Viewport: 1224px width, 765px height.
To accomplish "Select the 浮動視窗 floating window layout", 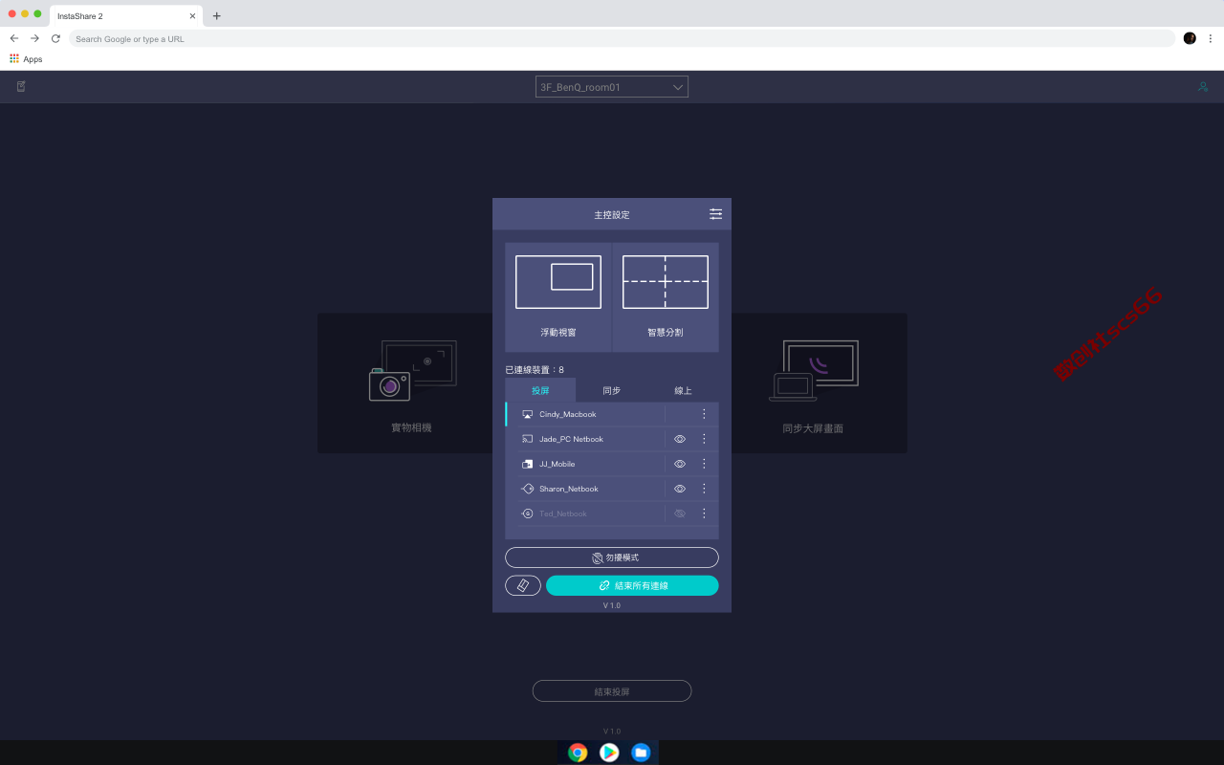I will click(558, 296).
